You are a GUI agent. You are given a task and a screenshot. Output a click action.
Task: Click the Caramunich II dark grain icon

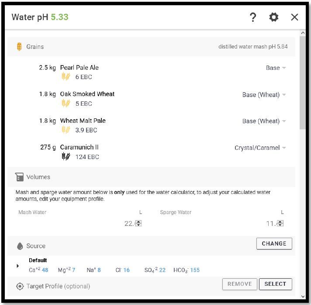(66, 156)
